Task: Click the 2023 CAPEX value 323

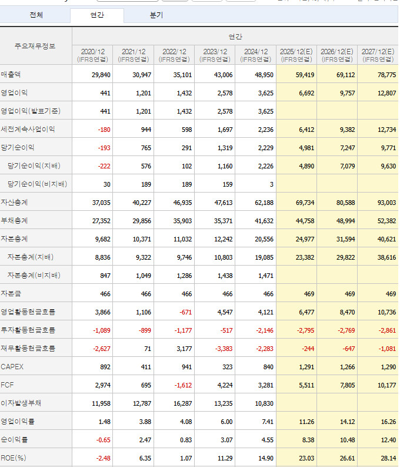Action: pyautogui.click(x=228, y=367)
